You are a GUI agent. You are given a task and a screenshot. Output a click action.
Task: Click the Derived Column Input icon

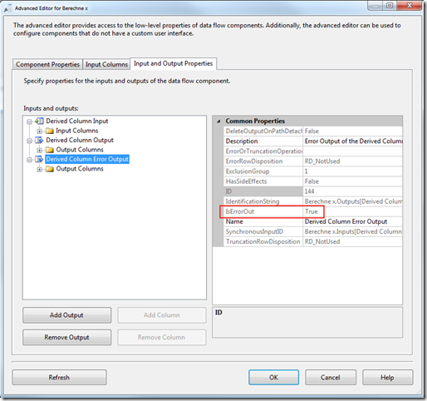39,121
